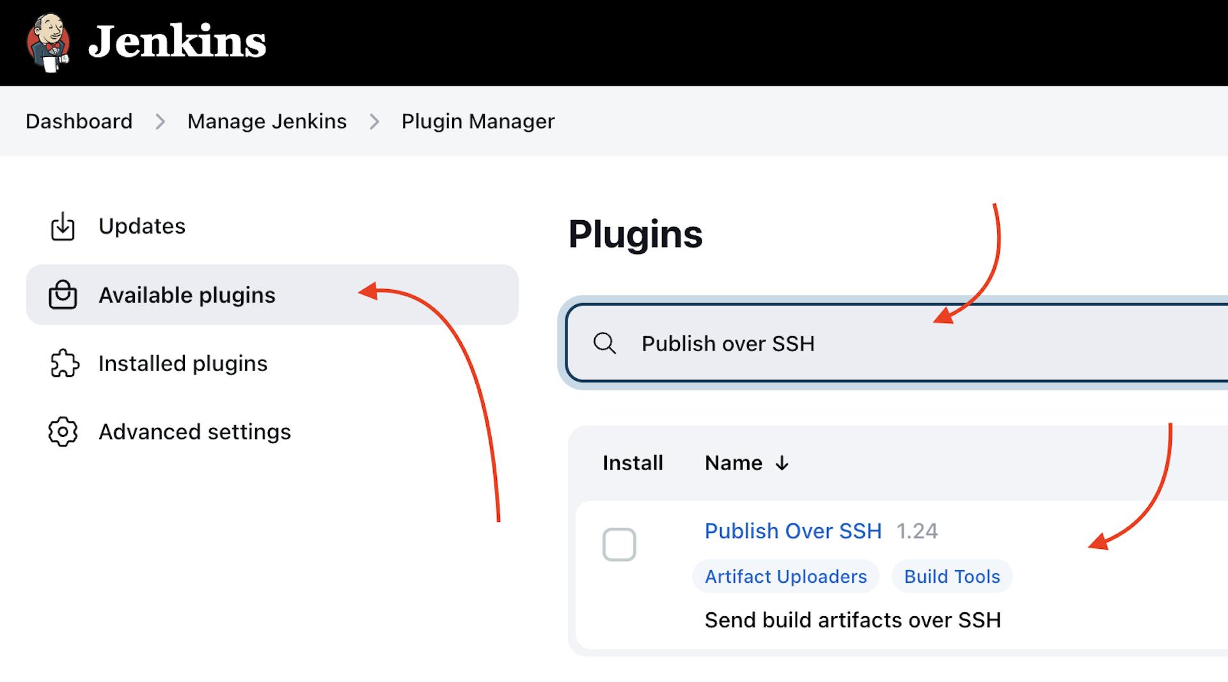The height and width of the screenshot is (682, 1228).
Task: Expand the chevron after Manage Jenkins breadcrumb
Action: coord(374,122)
